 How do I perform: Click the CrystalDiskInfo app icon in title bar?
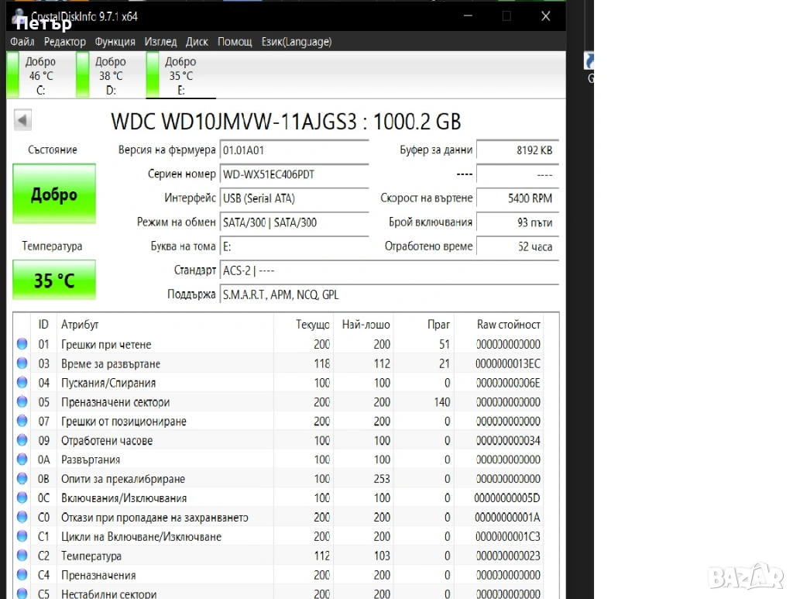click(x=19, y=15)
